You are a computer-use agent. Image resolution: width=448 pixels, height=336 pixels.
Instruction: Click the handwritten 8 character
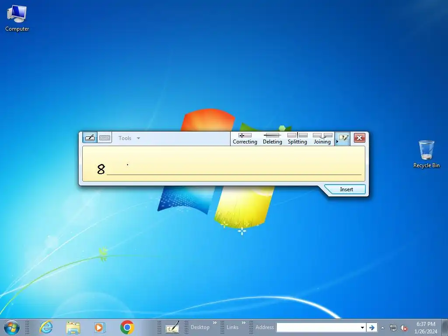pos(101,169)
